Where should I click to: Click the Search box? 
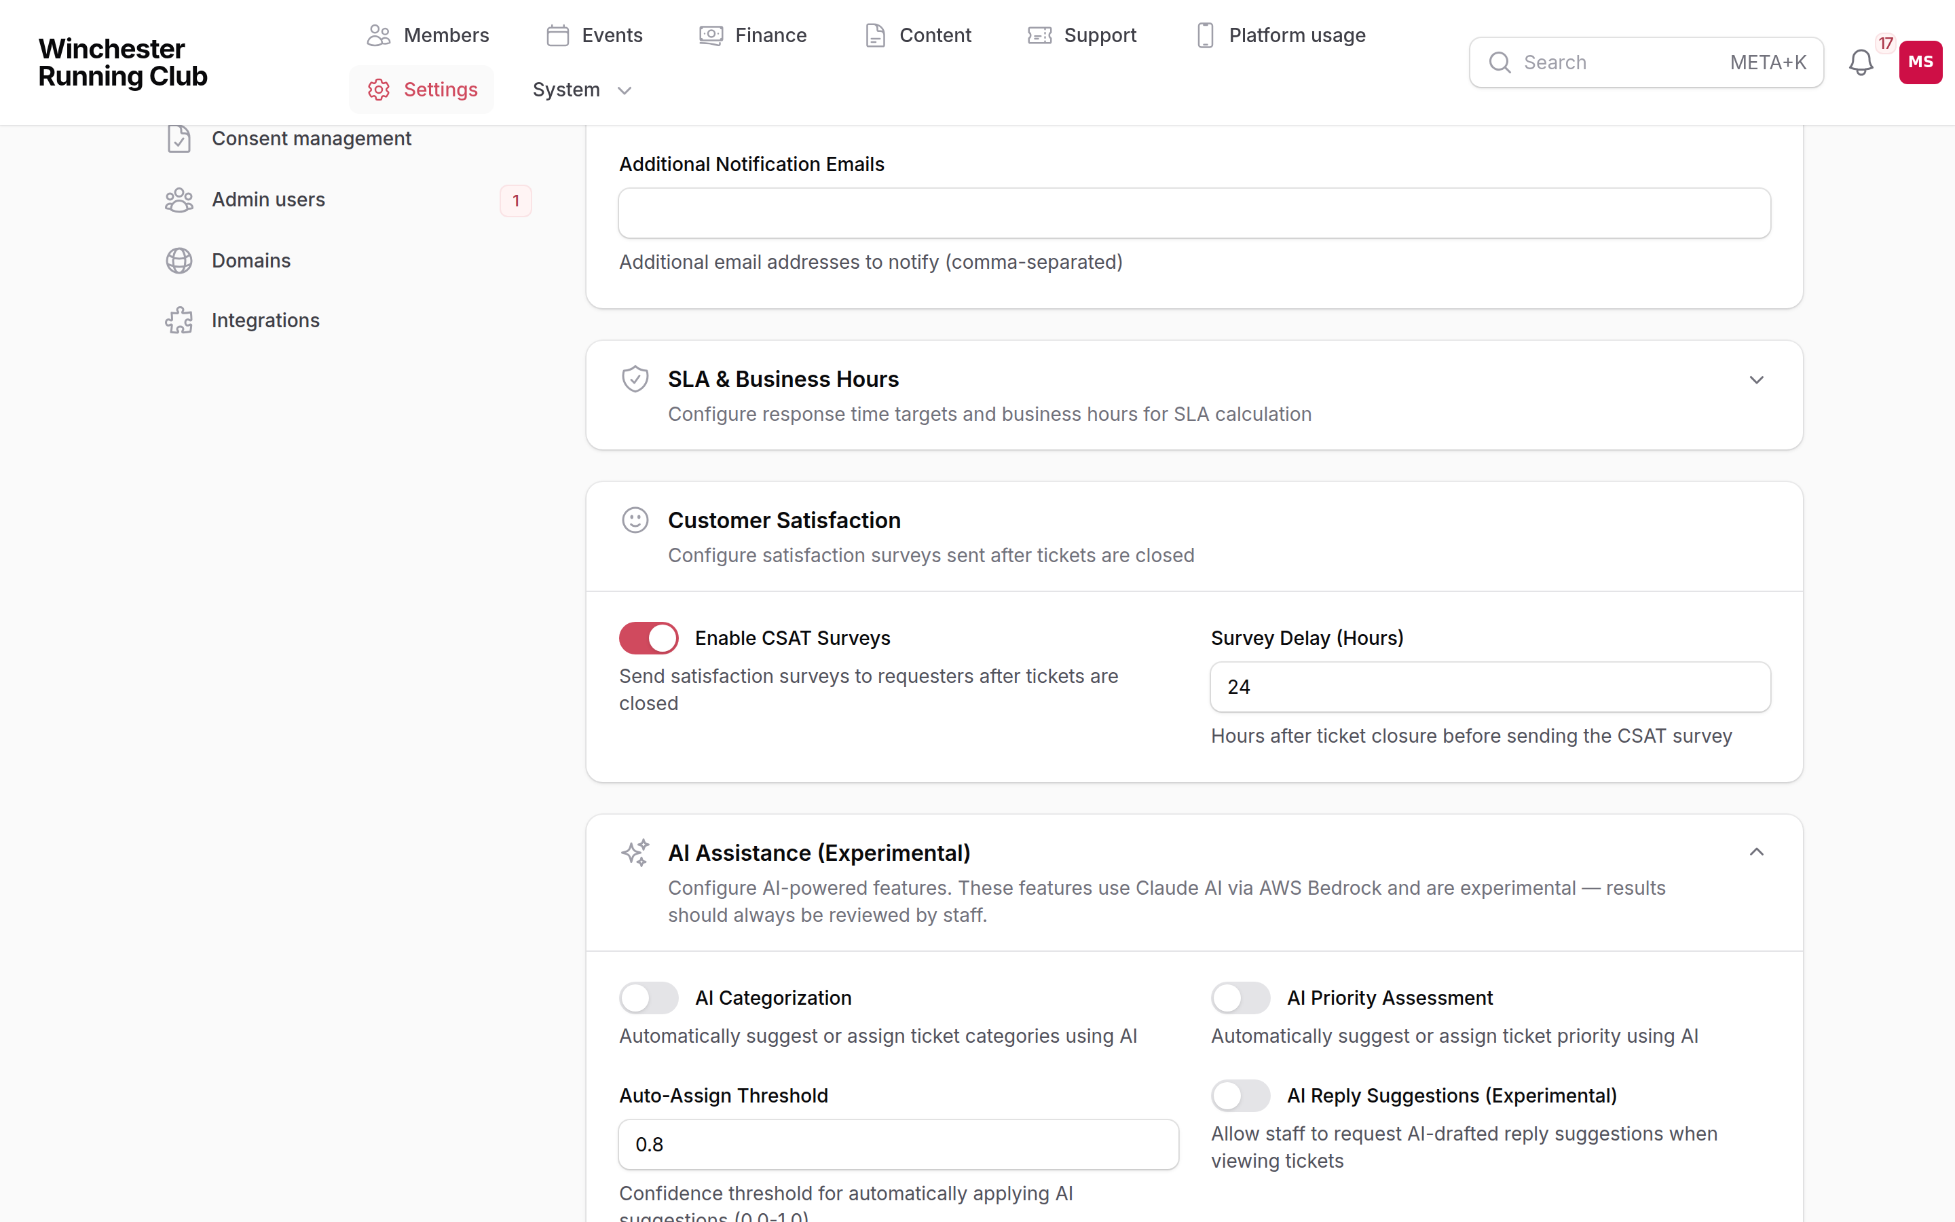(x=1645, y=62)
